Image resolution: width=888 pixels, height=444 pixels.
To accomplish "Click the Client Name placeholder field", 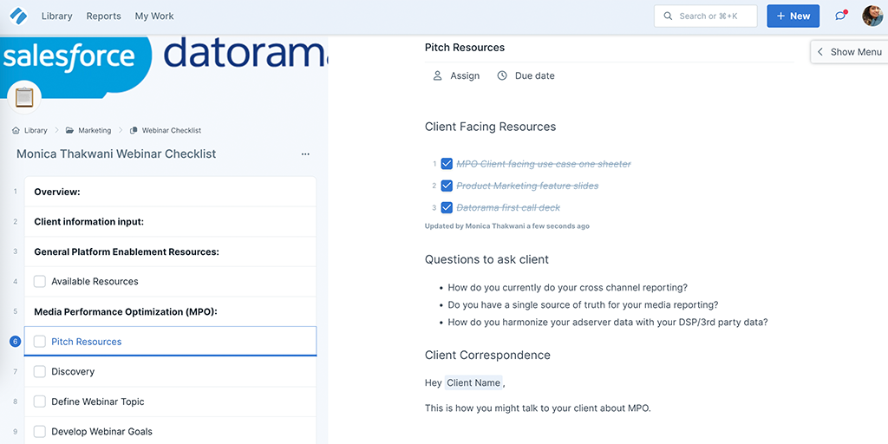I will tap(473, 382).
